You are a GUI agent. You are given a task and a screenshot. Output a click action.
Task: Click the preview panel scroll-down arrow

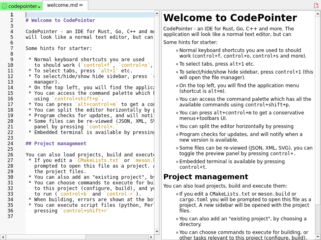pos(318,237)
